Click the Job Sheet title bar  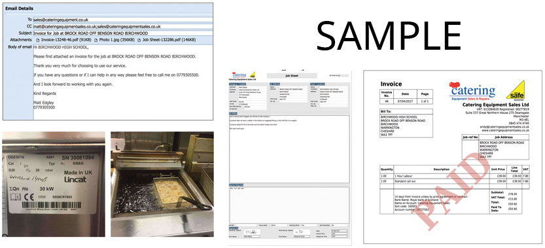coord(292,75)
